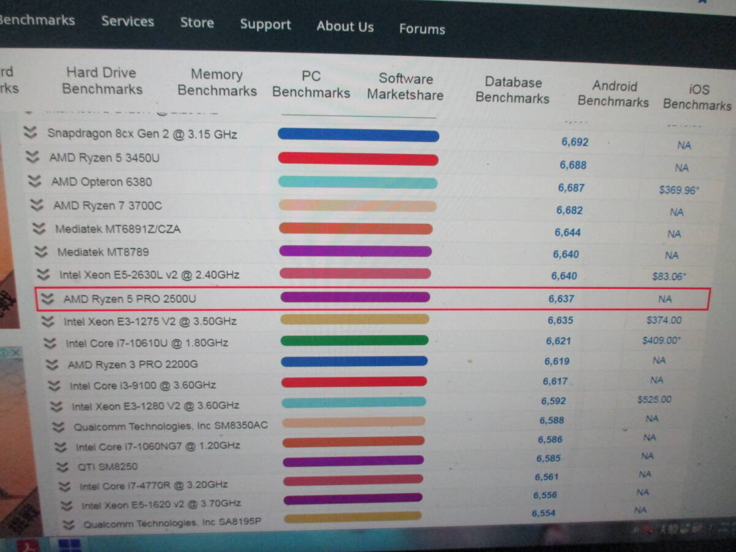Expand Qualcomm SM8350AC row chevron
The height and width of the screenshot is (552, 736).
tap(58, 426)
